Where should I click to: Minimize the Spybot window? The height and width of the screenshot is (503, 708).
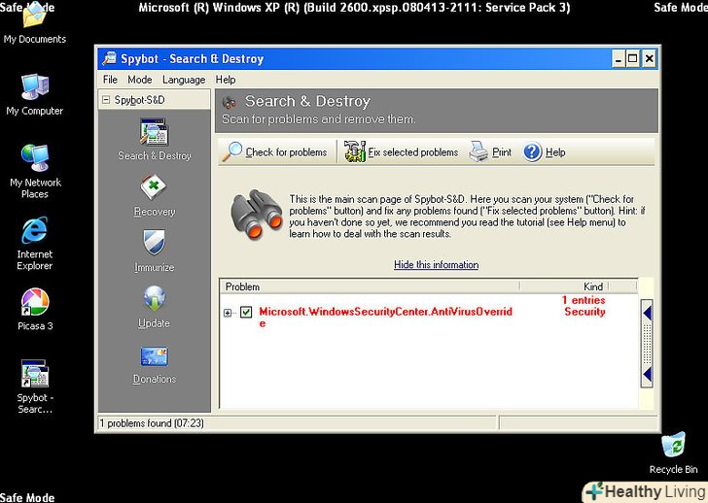[x=619, y=58]
